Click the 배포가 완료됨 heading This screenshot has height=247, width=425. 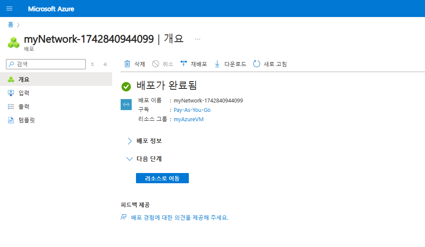pos(167,85)
